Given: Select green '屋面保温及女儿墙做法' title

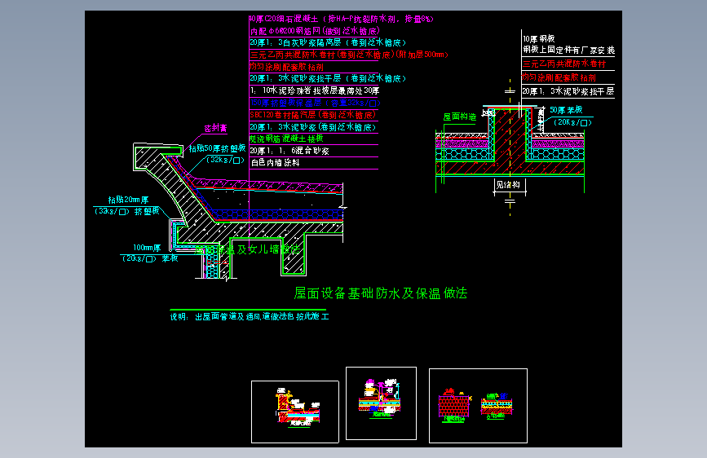Looking at the screenshot, I should point(247,249).
